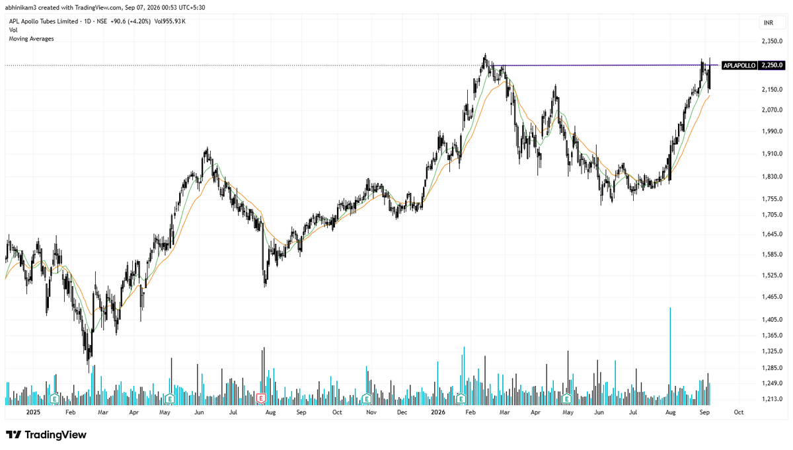
Task: Click the 2026 year label on time axis
Action: coord(437,412)
